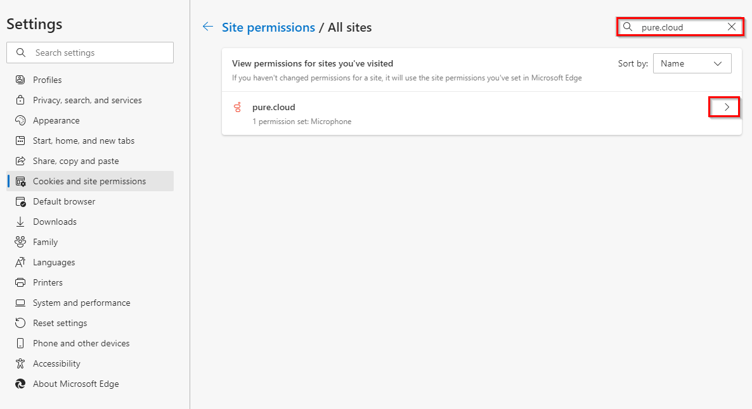Click the Downloads arrow icon
Viewport: 752px width, 409px height.
20,222
